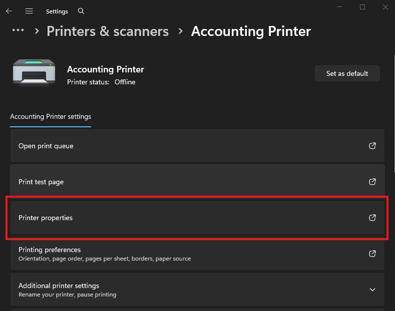The image size is (395, 311).
Task: Click the search magnifier icon
Action: tap(81, 11)
